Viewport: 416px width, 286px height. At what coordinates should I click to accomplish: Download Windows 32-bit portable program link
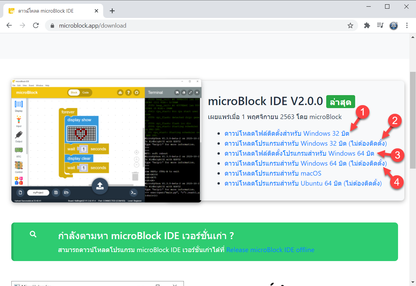[305, 144]
